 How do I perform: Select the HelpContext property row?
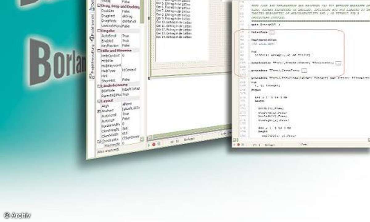point(120,55)
